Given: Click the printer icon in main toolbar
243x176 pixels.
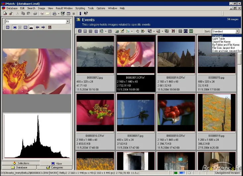Looking at the screenshot, I should coord(35,14).
